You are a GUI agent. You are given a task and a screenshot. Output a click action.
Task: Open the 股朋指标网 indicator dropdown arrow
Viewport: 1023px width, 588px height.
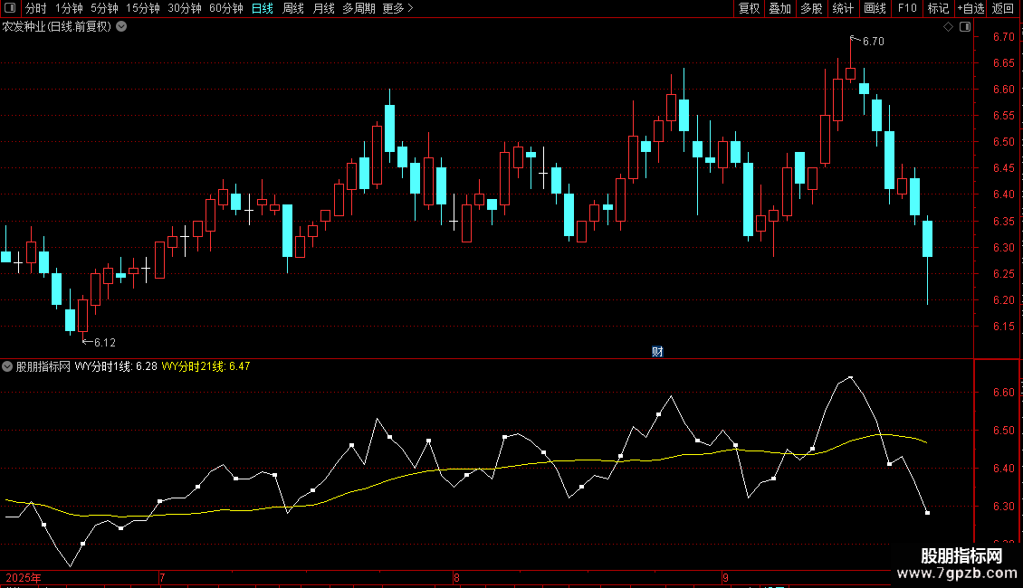[7, 366]
